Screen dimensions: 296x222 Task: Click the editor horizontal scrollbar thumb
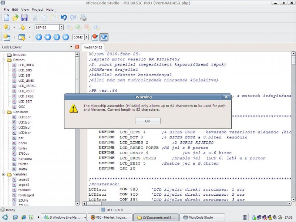(x=94, y=204)
